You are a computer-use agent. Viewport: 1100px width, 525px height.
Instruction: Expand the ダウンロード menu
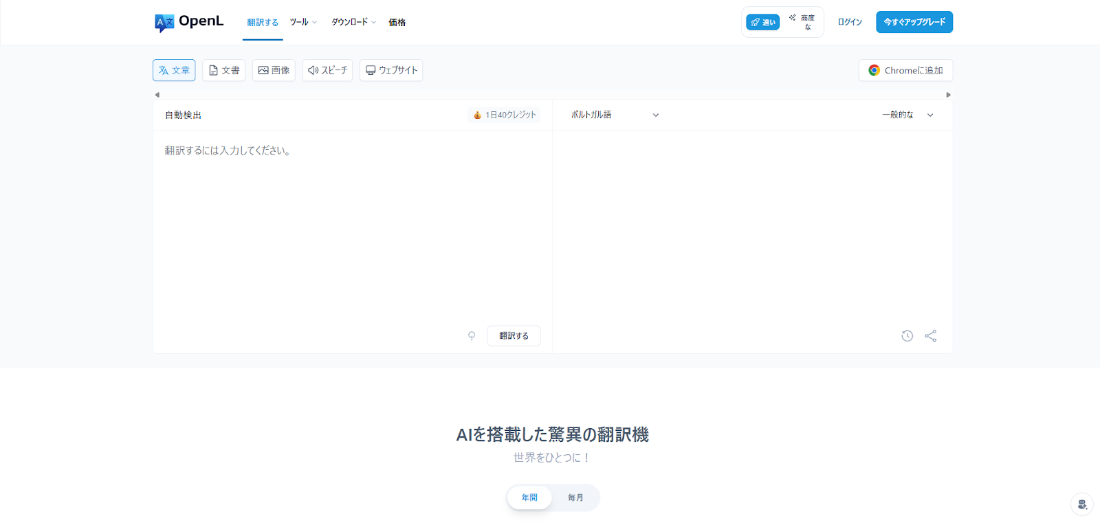(x=353, y=22)
